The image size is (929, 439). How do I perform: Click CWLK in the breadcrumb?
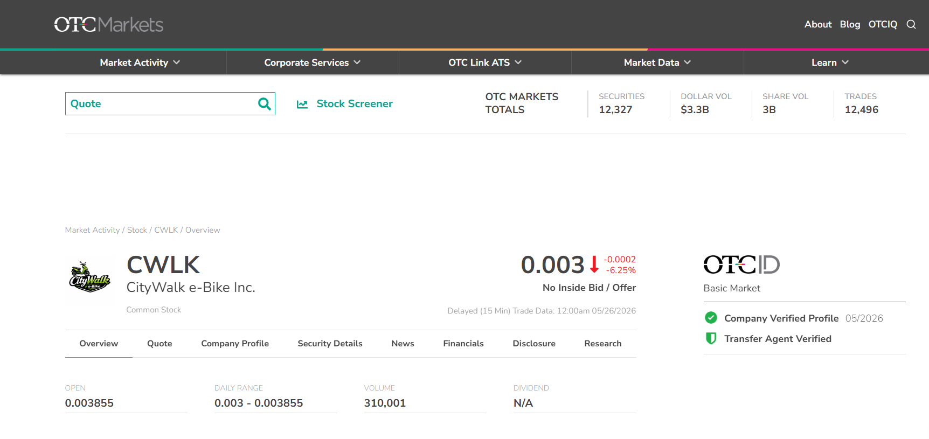click(166, 230)
